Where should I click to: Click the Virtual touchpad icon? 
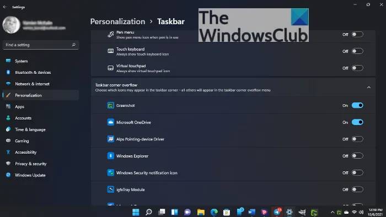pos(110,68)
